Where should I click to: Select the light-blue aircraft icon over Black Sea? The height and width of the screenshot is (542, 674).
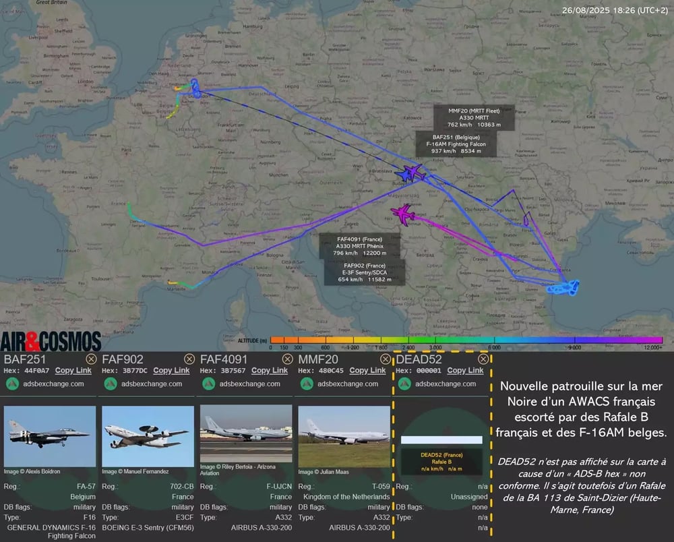point(572,287)
